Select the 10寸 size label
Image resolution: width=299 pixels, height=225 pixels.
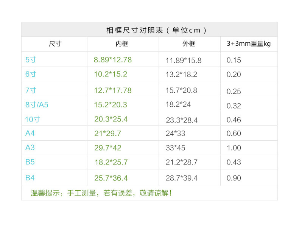tap(33, 119)
